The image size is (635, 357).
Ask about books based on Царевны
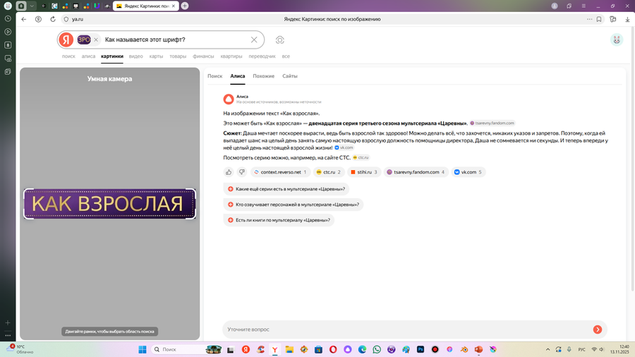click(279, 220)
